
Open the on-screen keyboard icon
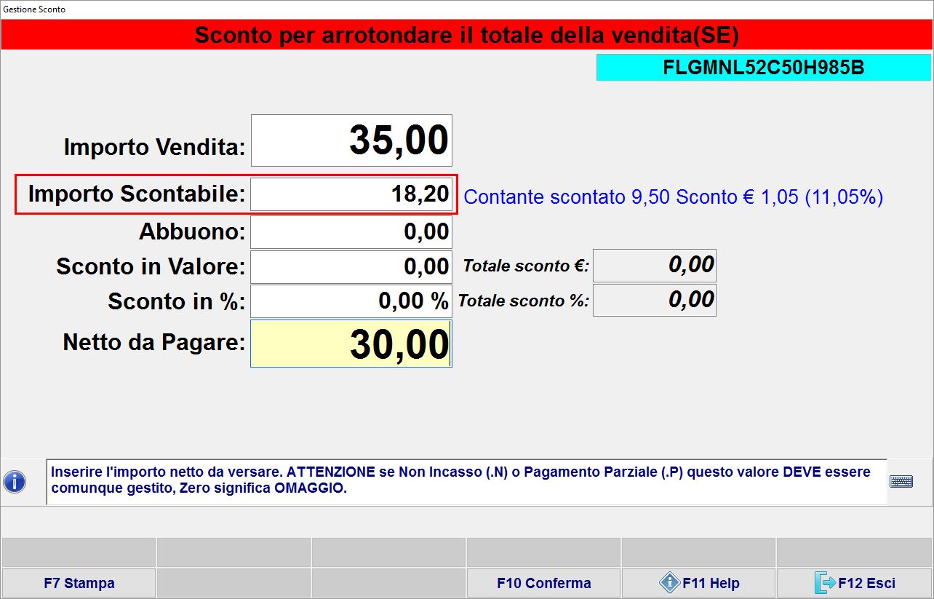pos(901,482)
